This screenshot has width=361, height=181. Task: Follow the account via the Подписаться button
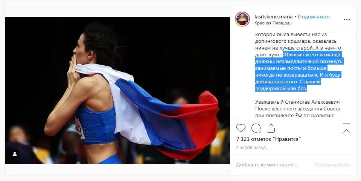pyautogui.click(x=314, y=17)
